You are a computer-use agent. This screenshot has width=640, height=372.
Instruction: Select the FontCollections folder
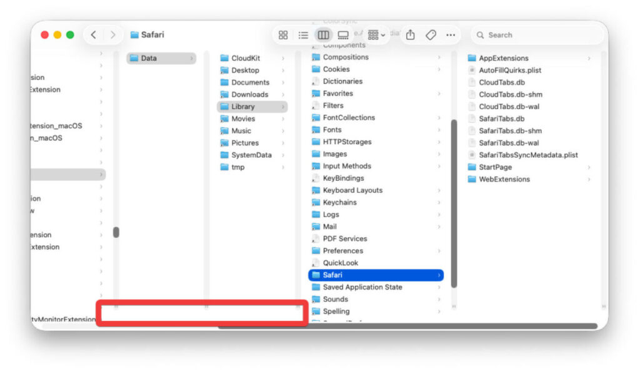pyautogui.click(x=376, y=118)
